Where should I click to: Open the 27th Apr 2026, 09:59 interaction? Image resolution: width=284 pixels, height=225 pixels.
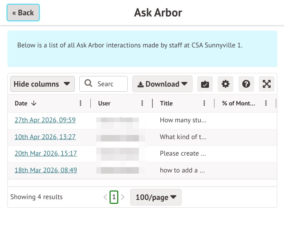(45, 120)
